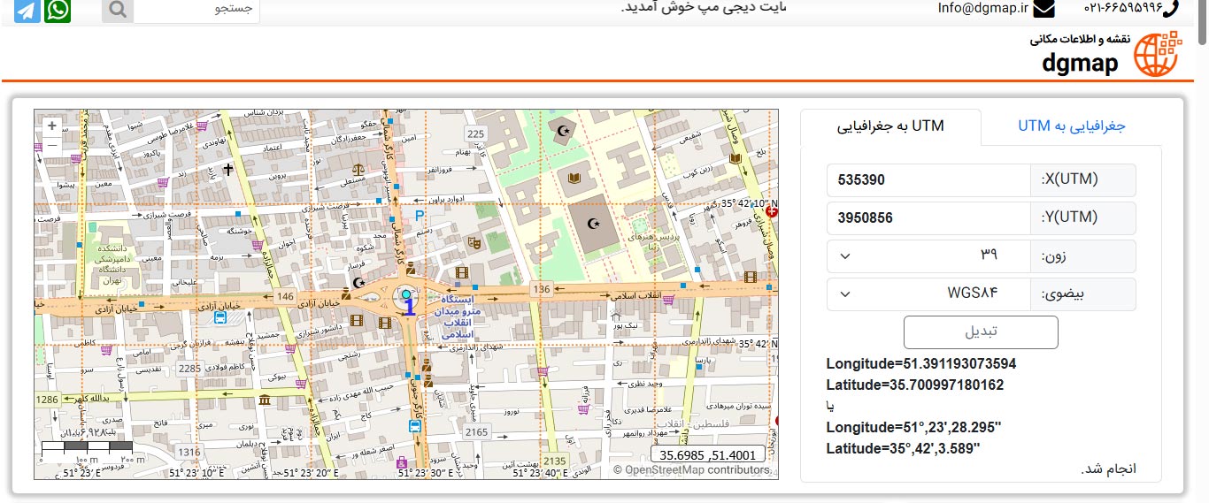Click the cinema icon below theater masks
This screenshot has width=1209, height=503.
click(x=460, y=271)
